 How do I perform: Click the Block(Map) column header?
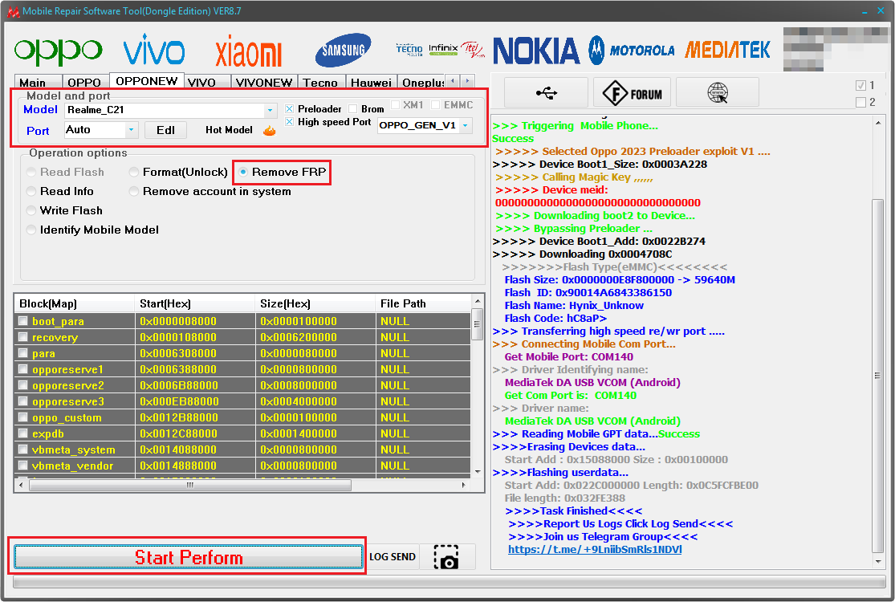click(x=74, y=303)
